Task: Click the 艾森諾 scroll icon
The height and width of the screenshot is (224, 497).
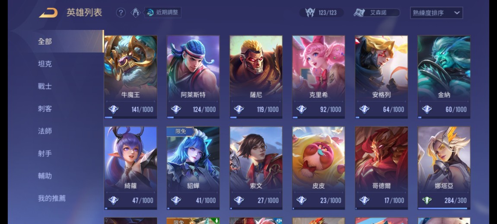Action: coord(360,13)
